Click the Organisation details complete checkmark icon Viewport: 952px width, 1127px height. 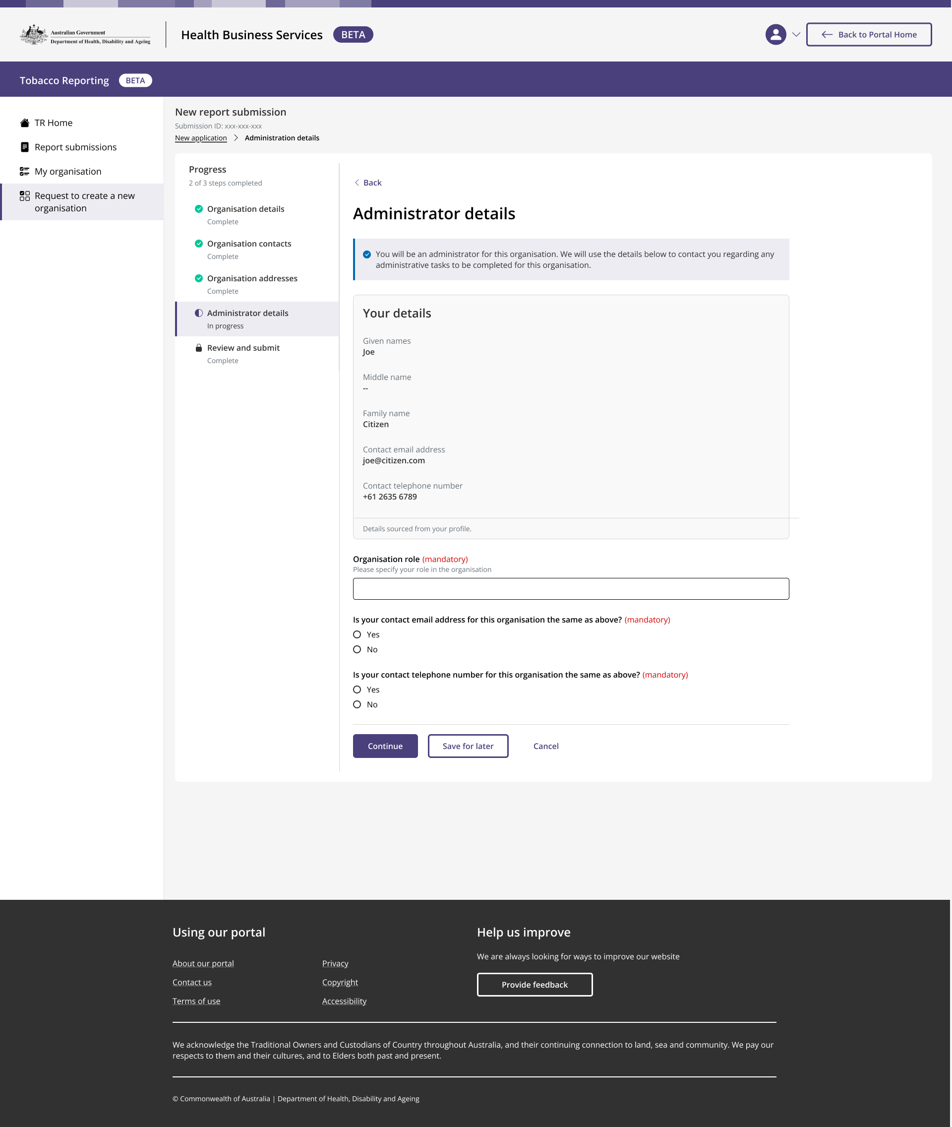(199, 208)
